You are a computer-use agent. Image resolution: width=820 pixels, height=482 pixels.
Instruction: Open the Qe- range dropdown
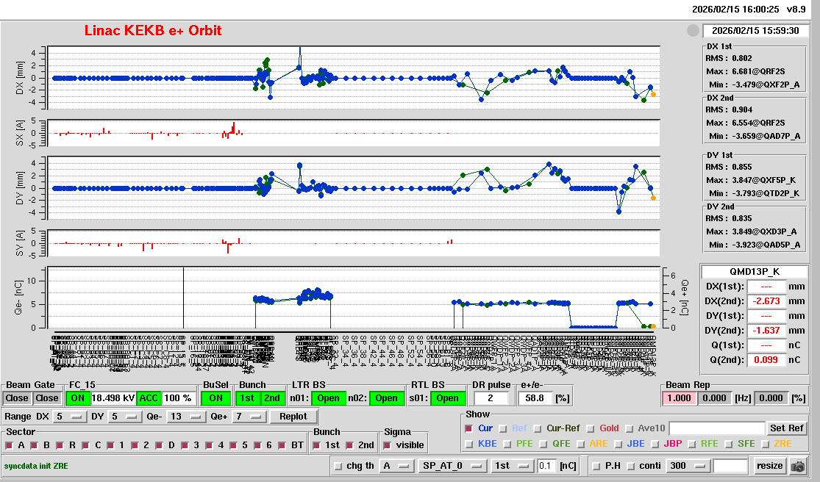pos(186,416)
